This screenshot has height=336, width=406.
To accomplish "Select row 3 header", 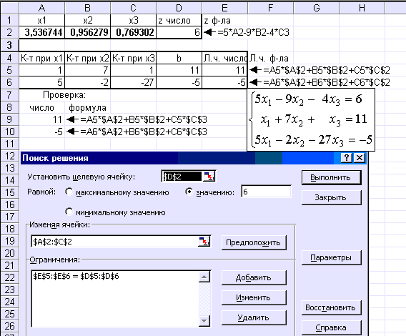I will coord(9,45).
